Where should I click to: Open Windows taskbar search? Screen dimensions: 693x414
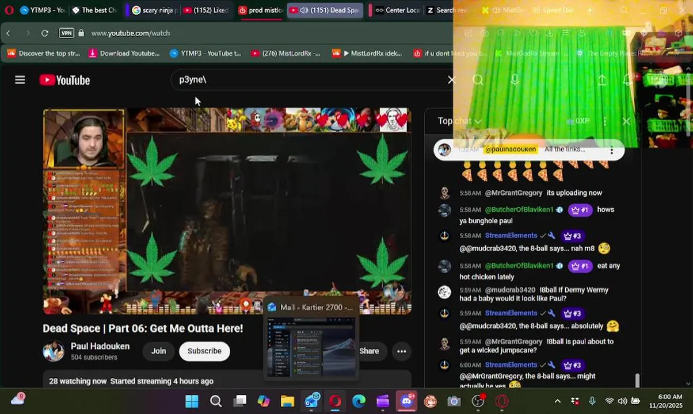click(216, 401)
